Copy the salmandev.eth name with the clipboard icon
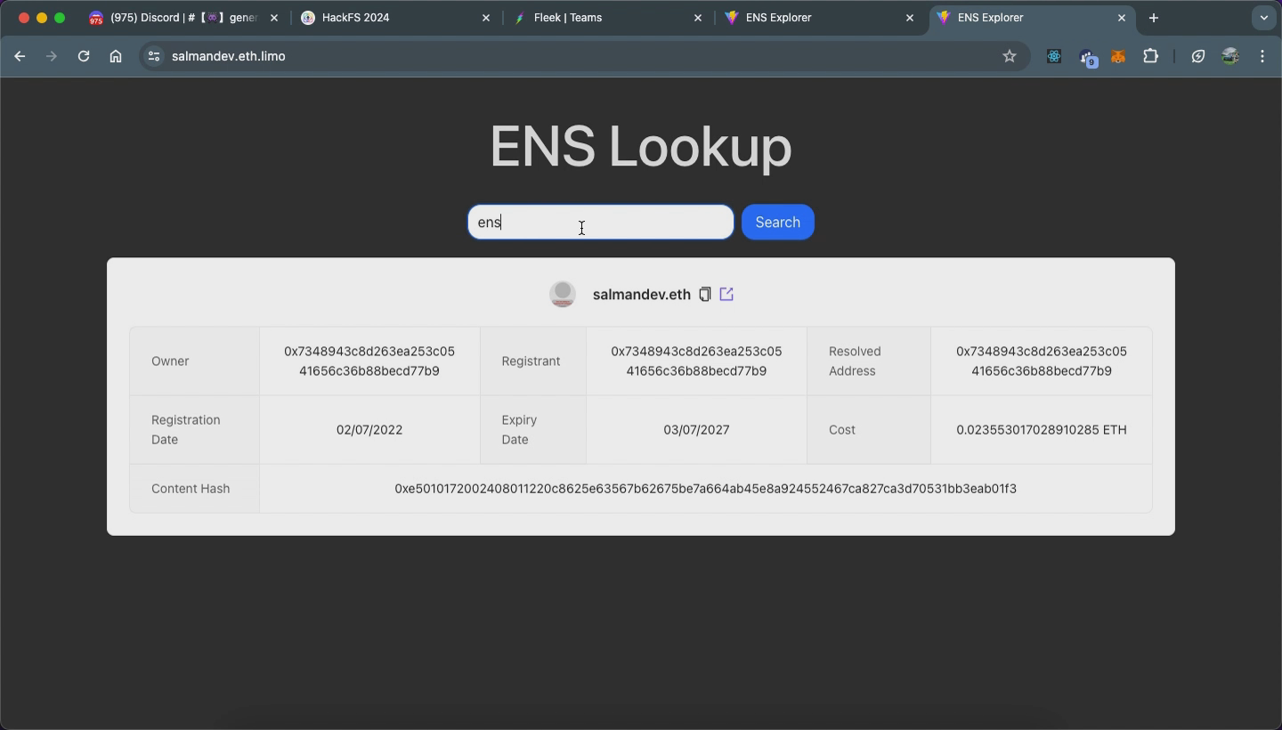1282x730 pixels. click(x=704, y=294)
